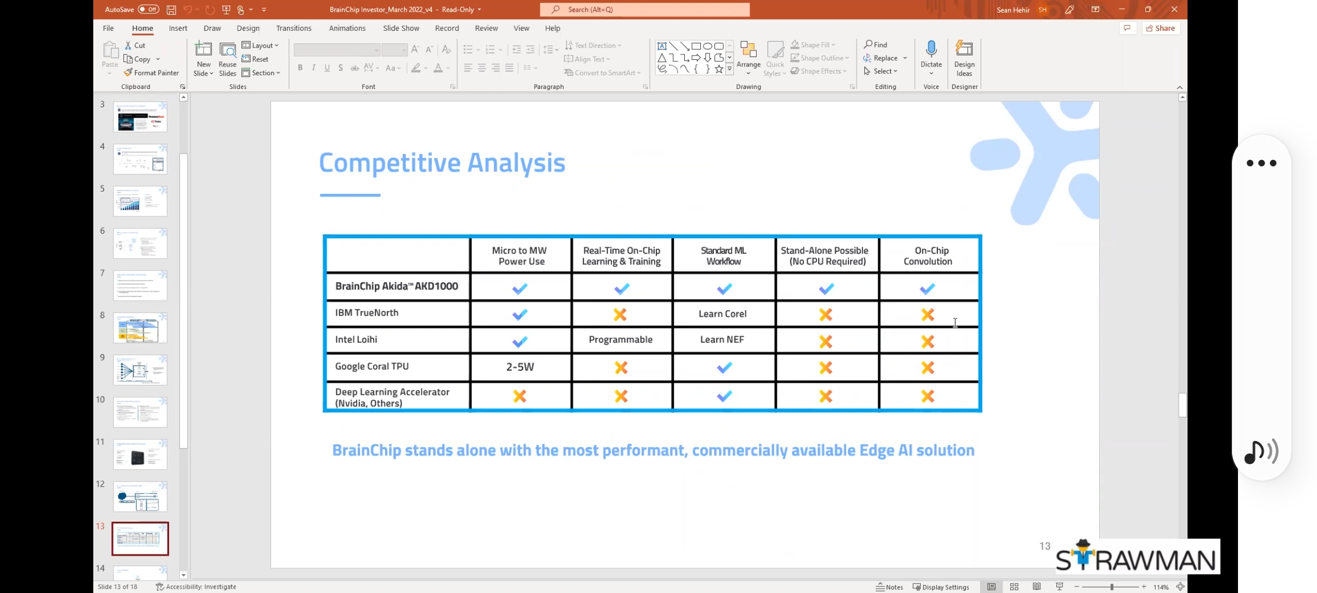
Task: Switch to Slide Sorter view icon
Action: tap(1014, 586)
